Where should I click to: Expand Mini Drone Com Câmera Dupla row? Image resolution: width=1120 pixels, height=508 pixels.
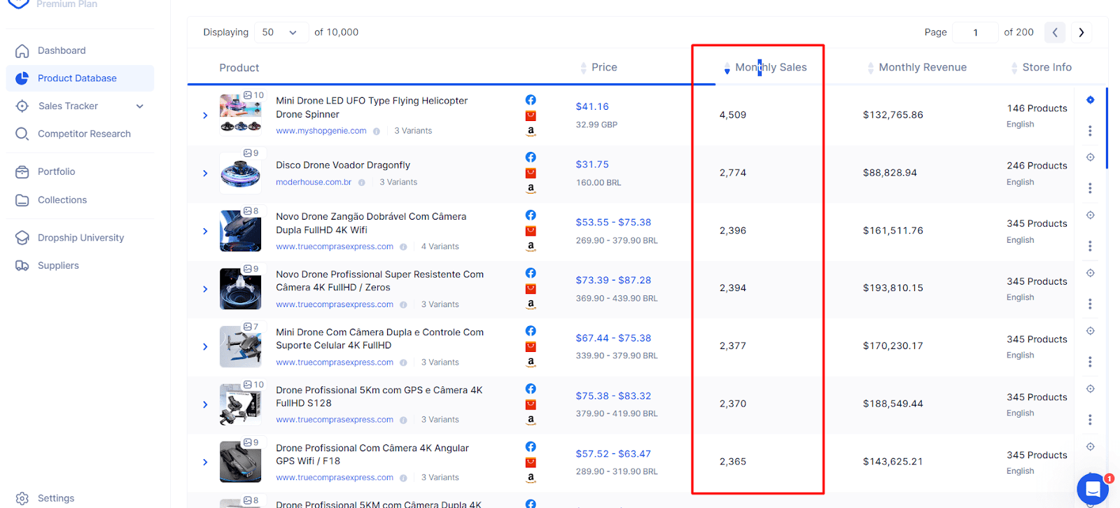[205, 346]
